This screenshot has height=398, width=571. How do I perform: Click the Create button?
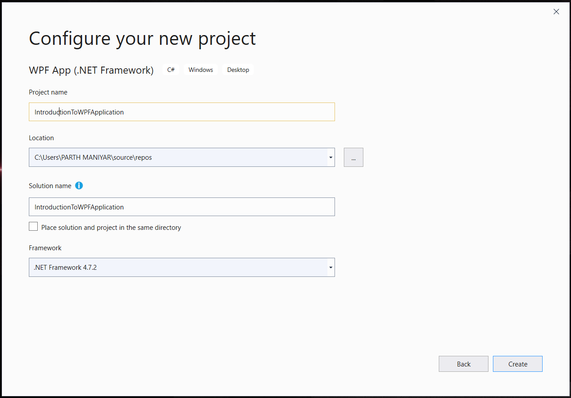click(517, 364)
